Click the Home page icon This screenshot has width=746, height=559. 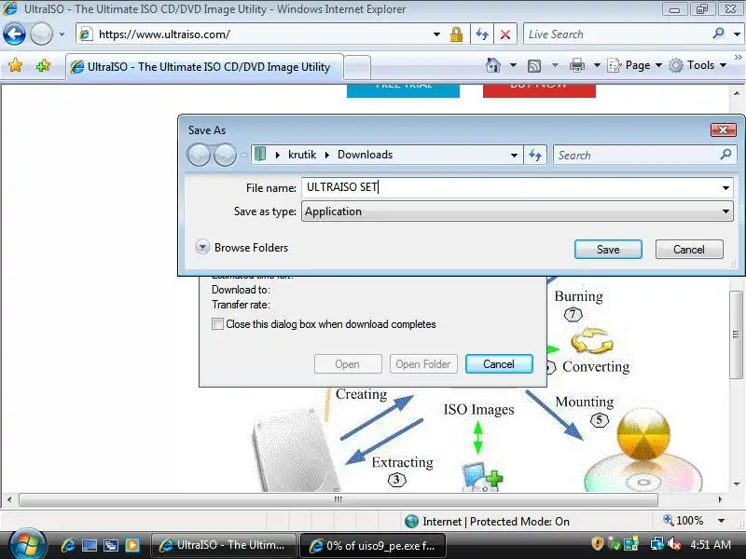(x=493, y=65)
